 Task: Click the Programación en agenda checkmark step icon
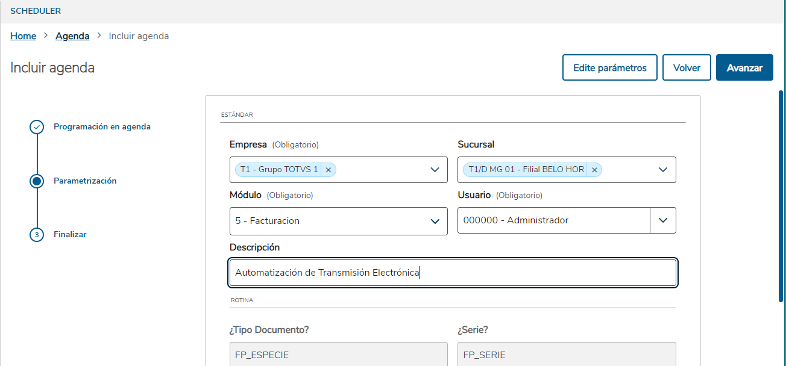[37, 127]
